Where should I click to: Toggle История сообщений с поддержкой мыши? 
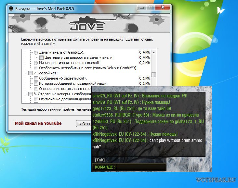[36, 83]
